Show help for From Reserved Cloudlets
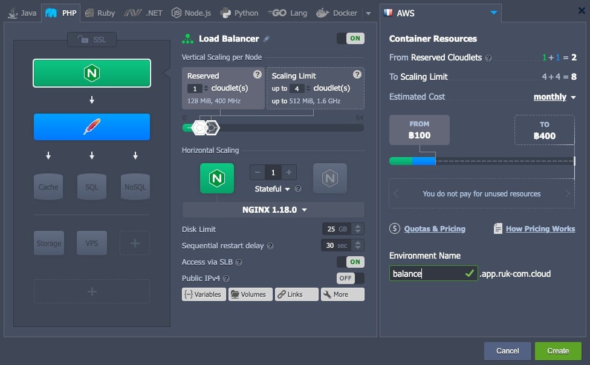Viewport: 590px width, 365px height. 488,58
